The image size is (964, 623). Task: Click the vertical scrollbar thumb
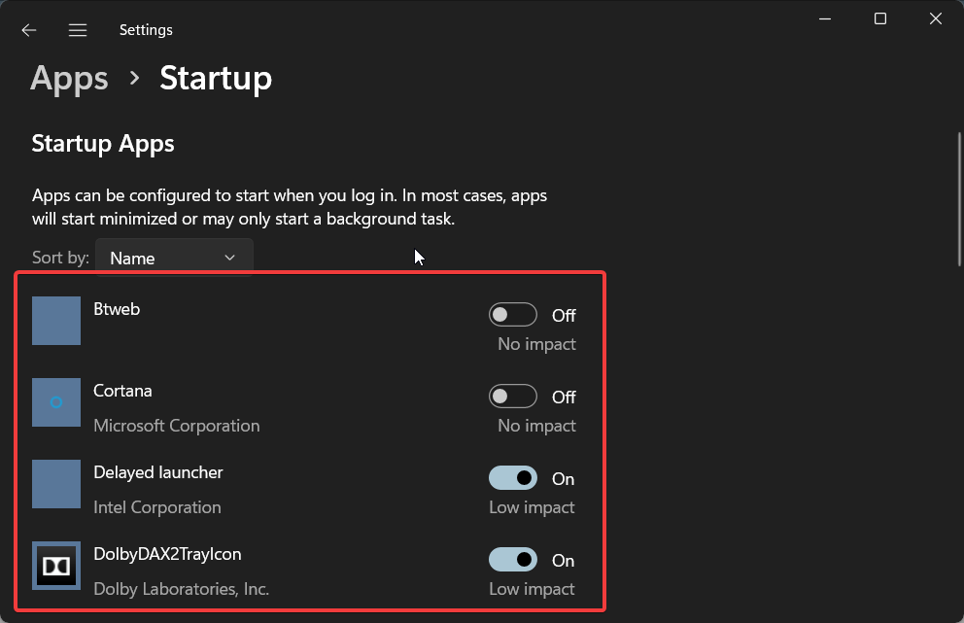click(x=959, y=199)
